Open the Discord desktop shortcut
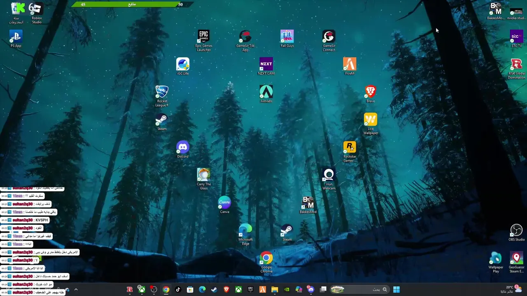This screenshot has width=527, height=296. [183, 150]
